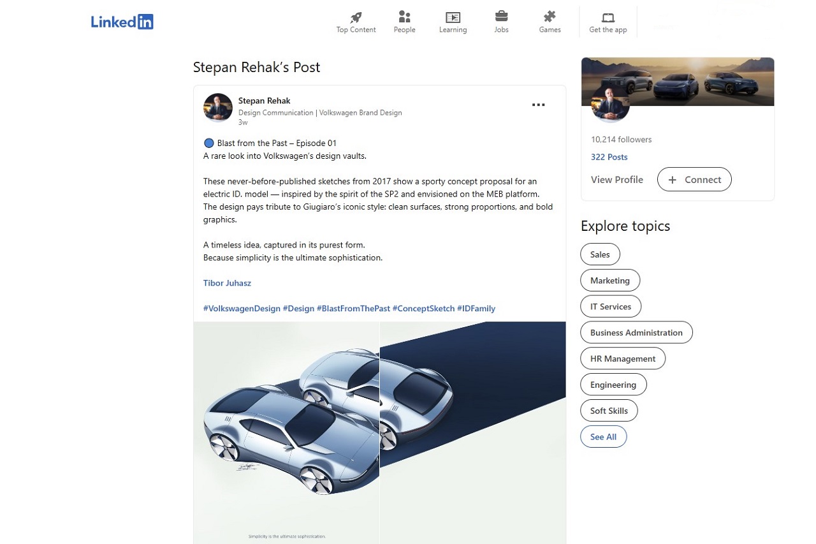Select the Sales topic
The image size is (816, 544).
click(600, 254)
